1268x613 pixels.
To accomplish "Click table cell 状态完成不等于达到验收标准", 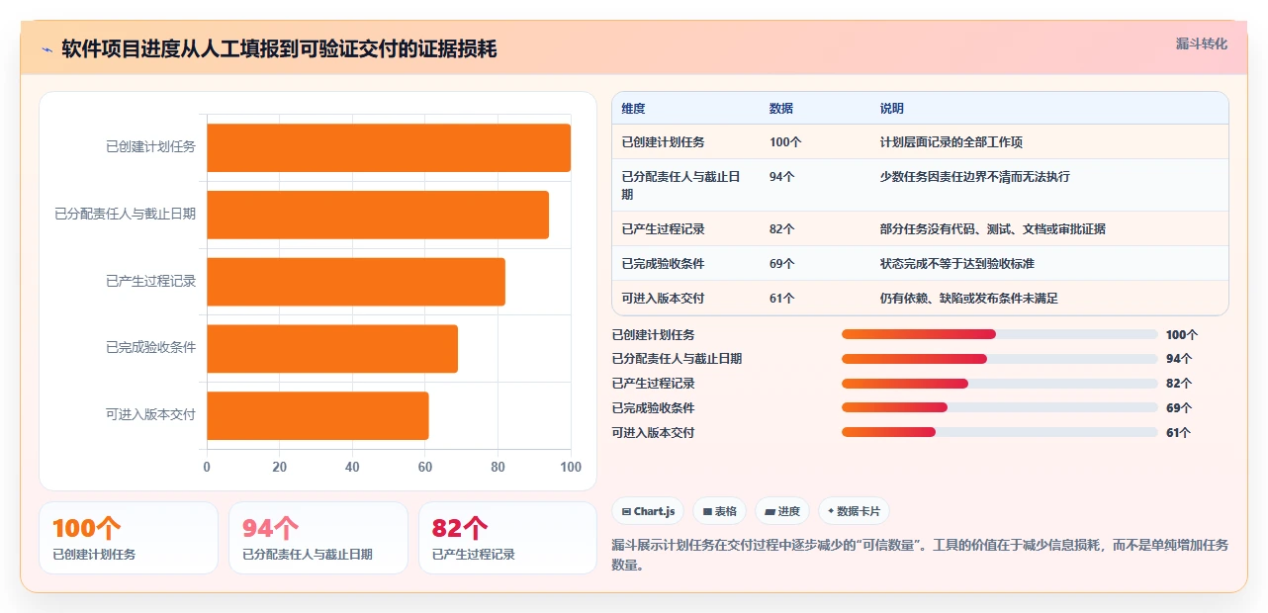I will pos(957,264).
